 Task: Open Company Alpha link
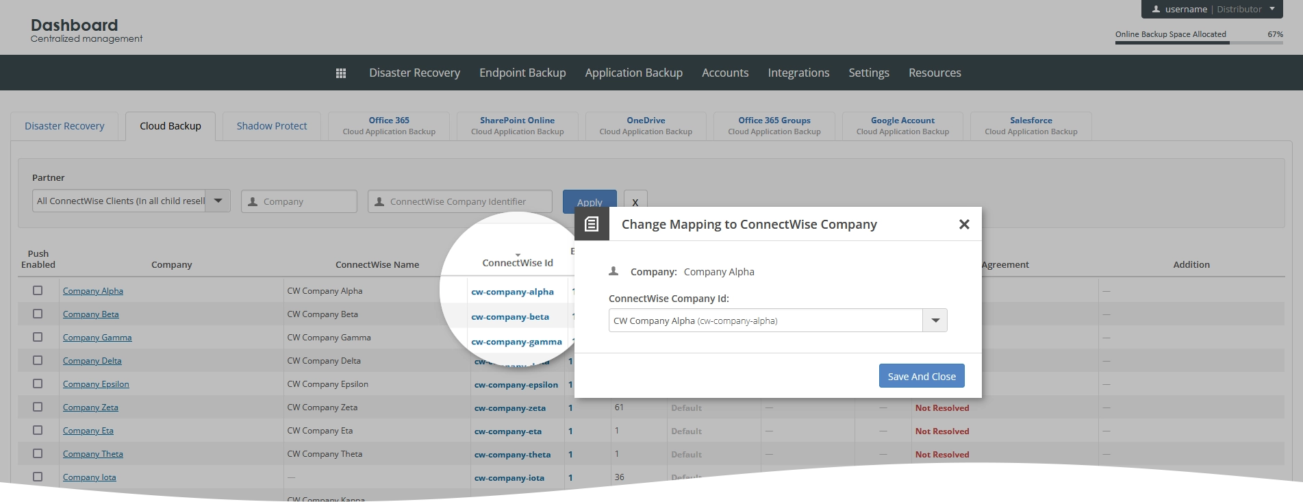point(93,291)
